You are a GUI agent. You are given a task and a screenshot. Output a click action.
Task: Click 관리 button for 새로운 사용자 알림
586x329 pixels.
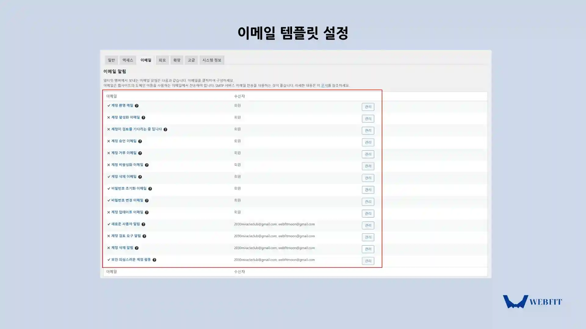[x=368, y=226]
